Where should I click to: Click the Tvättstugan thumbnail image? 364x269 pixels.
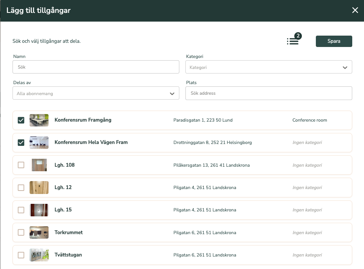39,255
